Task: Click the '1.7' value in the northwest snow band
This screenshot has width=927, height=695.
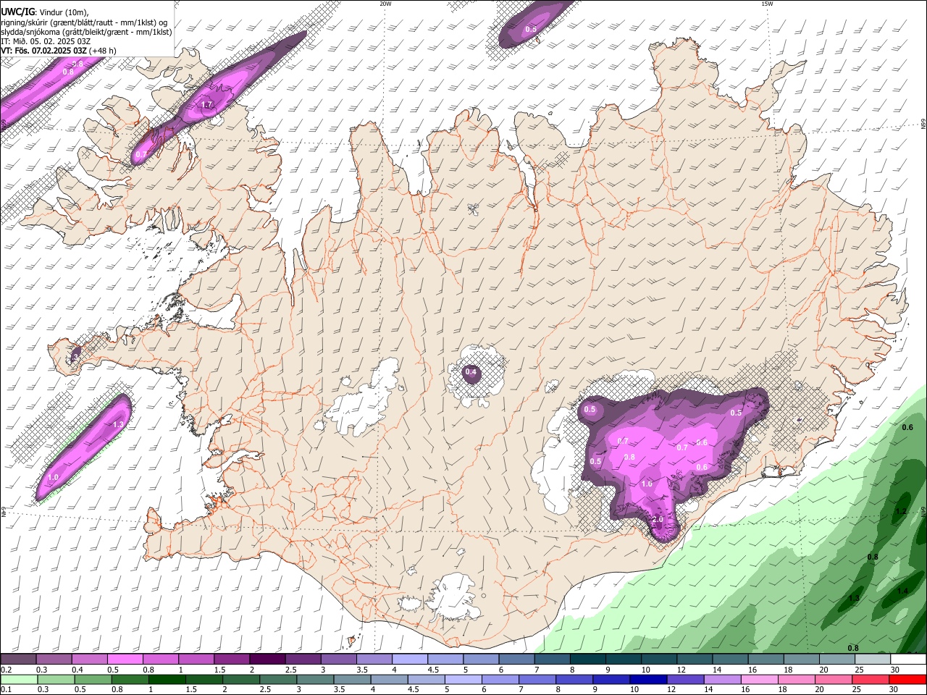Action: pos(206,105)
